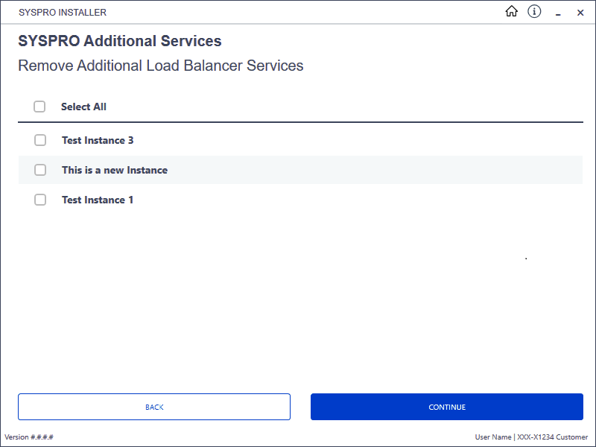Click the User Name text in footer
The height and width of the screenshot is (447, 596).
tap(493, 437)
